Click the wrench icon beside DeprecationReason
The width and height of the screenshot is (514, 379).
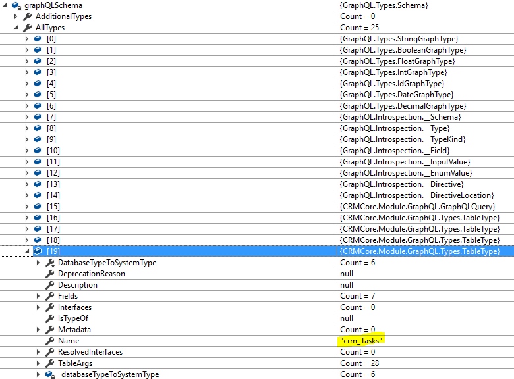click(x=50, y=274)
